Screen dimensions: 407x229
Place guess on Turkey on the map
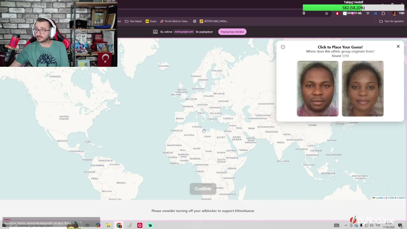228,119
